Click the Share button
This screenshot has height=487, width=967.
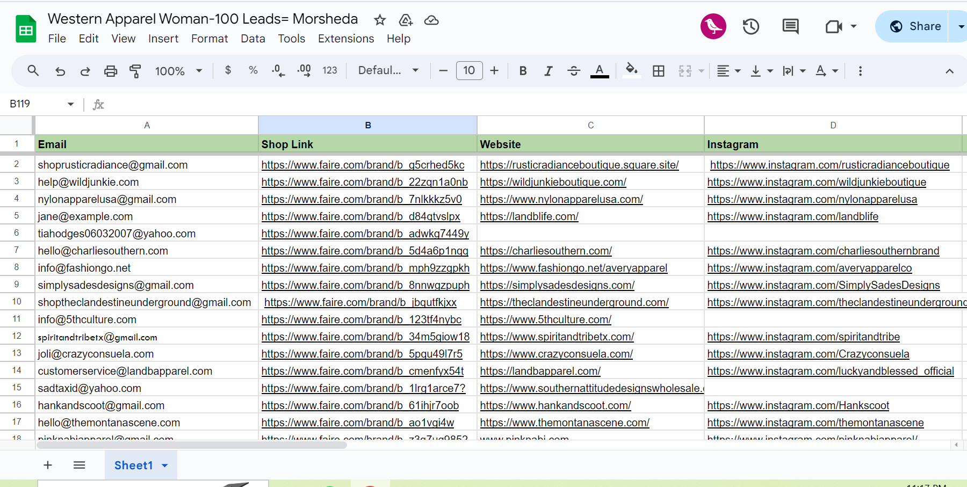click(x=915, y=26)
